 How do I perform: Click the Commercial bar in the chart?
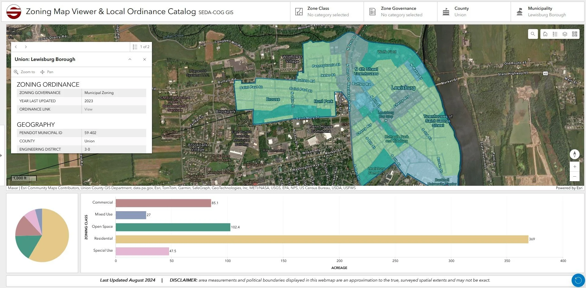point(163,203)
